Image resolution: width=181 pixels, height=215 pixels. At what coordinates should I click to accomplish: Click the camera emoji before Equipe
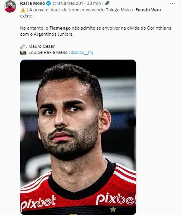tap(23, 52)
